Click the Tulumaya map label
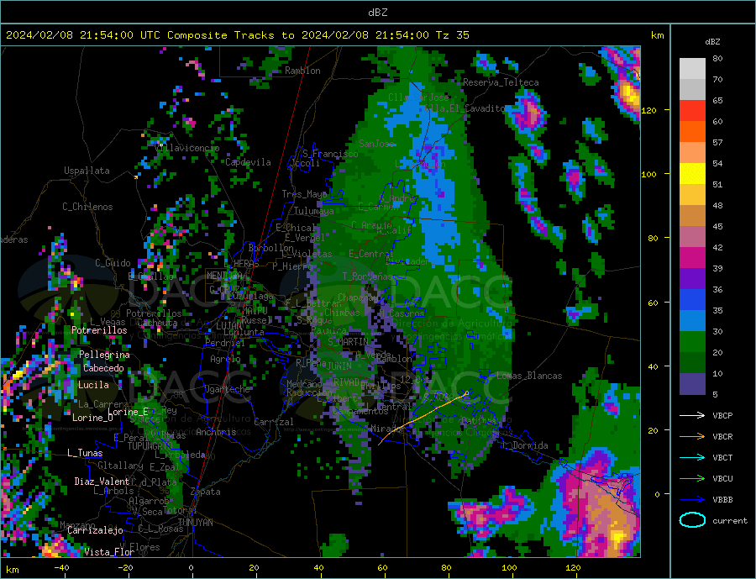 click(x=314, y=211)
